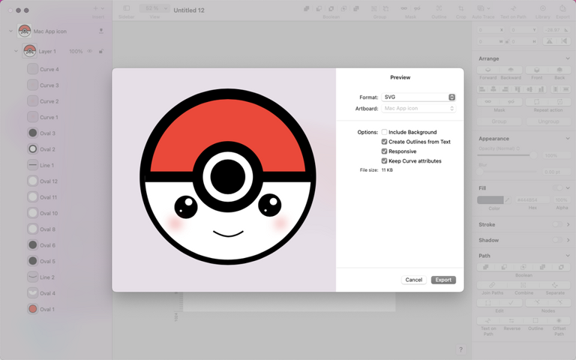Toggle the Fill switch on
Screen dimensions: 576x360
(x=557, y=187)
